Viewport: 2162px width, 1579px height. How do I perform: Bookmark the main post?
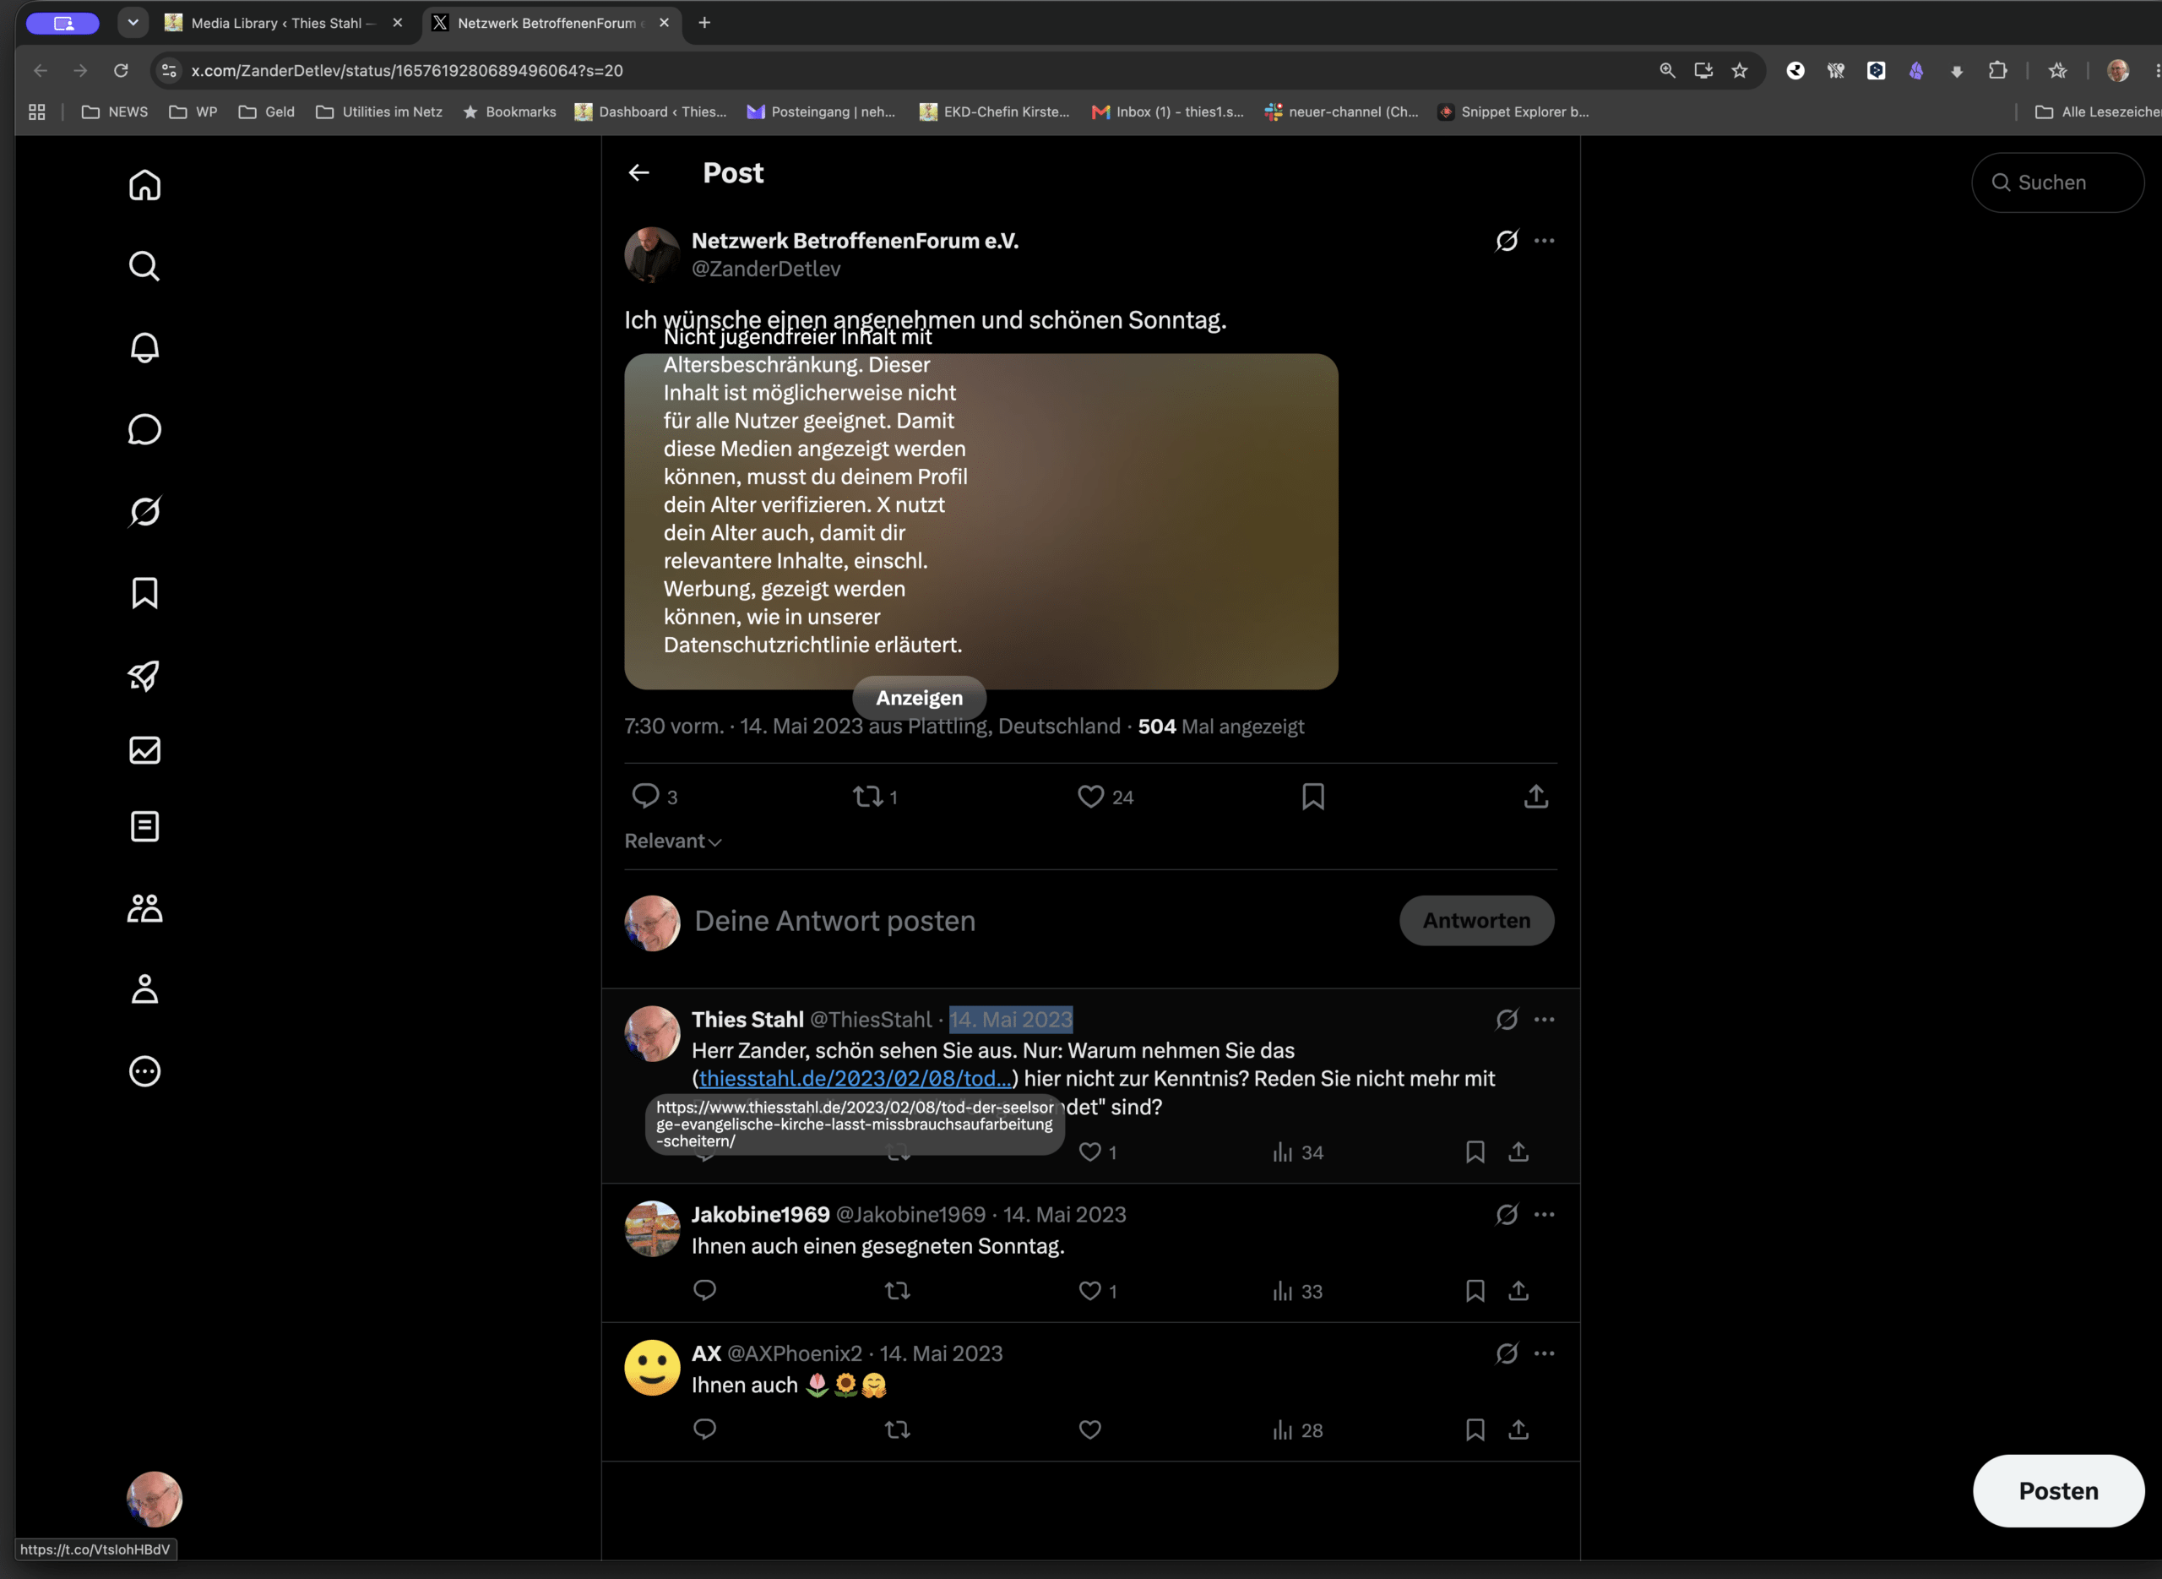1312,796
